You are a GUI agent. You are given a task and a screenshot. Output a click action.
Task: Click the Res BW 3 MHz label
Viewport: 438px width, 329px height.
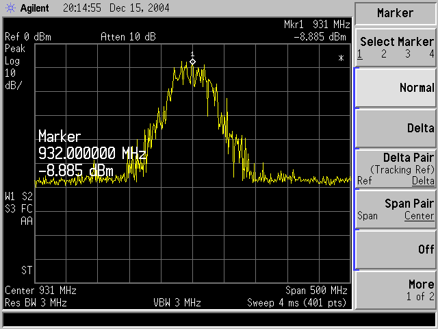point(36,303)
